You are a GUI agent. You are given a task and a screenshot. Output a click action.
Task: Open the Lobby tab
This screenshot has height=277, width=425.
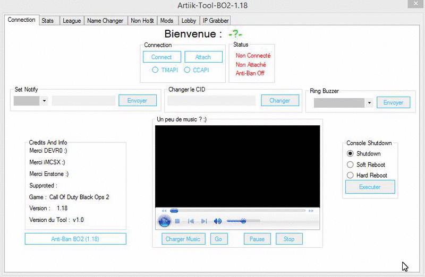click(x=189, y=21)
